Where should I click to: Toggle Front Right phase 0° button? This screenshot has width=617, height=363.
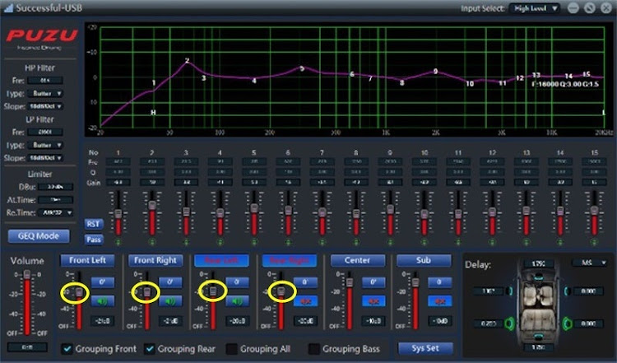170,282
